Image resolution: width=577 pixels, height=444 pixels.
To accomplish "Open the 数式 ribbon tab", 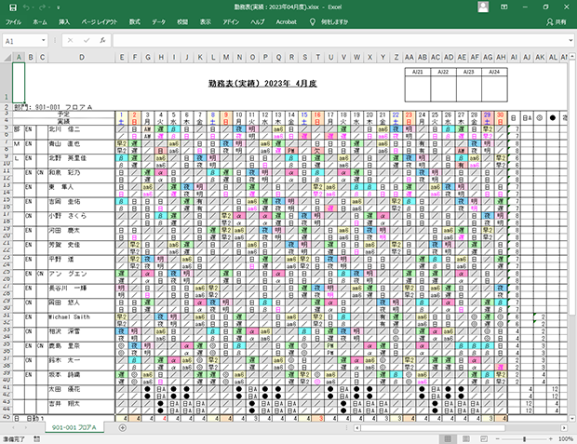I will 134,22.
